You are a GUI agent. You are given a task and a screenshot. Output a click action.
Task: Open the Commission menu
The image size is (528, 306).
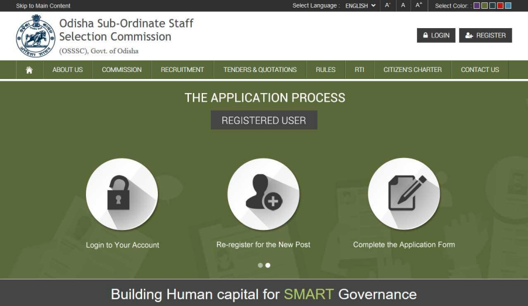pos(122,70)
